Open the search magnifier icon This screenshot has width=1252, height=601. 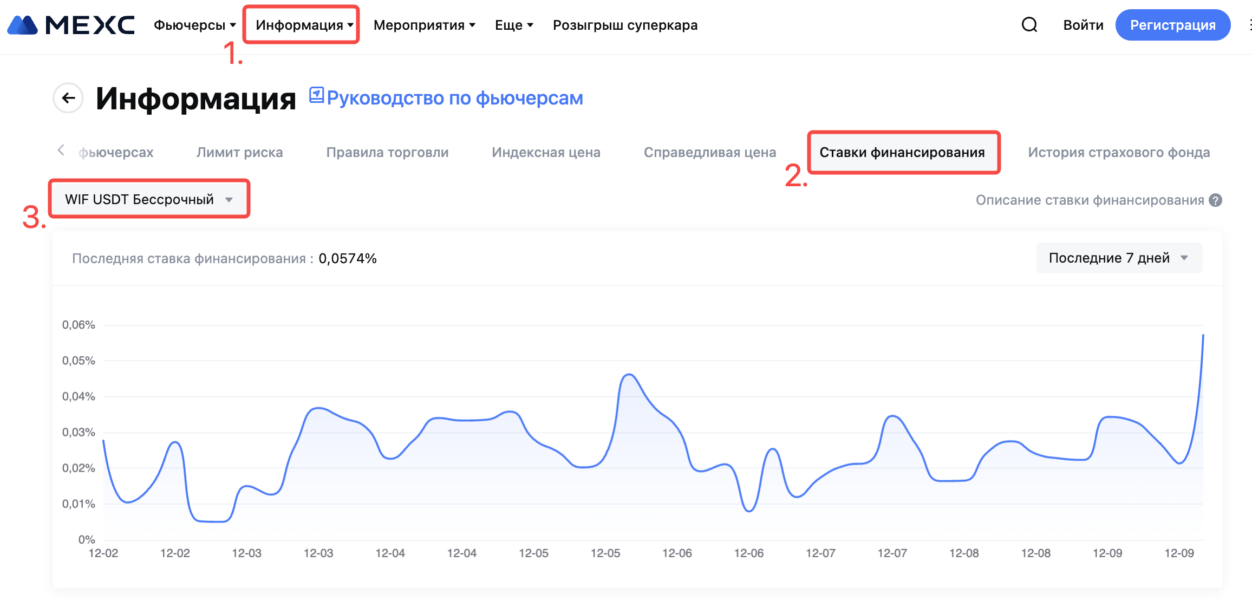click(x=1029, y=25)
